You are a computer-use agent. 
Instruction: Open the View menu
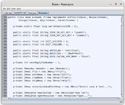(13, 9)
